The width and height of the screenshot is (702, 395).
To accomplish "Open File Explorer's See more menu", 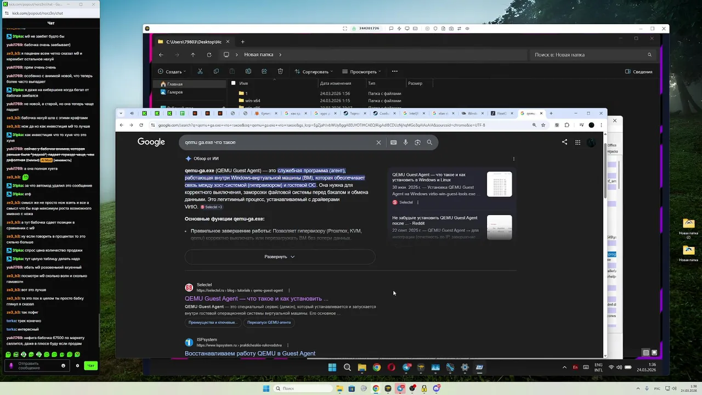I will pos(394,71).
